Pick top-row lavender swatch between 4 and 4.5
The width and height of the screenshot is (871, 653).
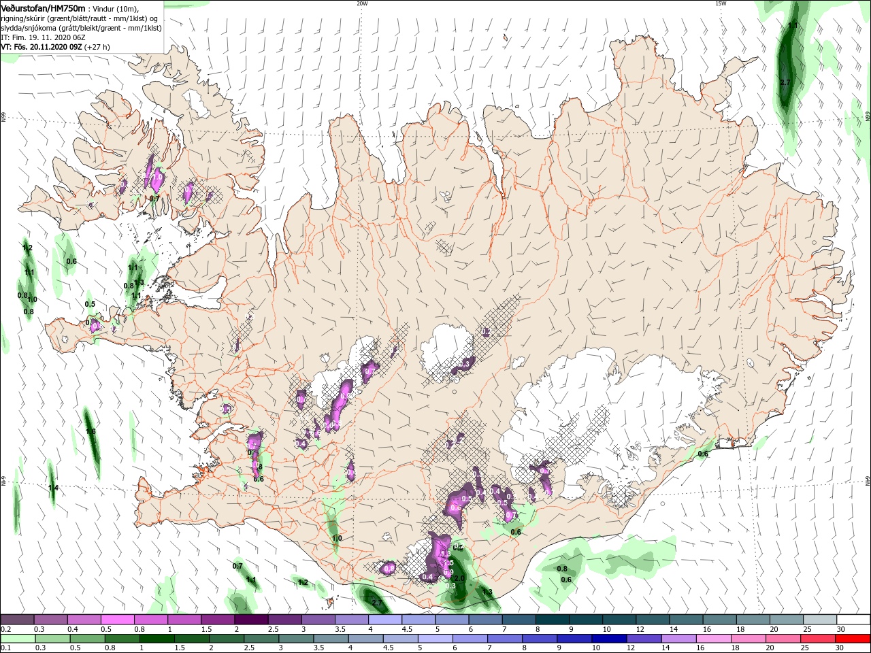coord(384,619)
